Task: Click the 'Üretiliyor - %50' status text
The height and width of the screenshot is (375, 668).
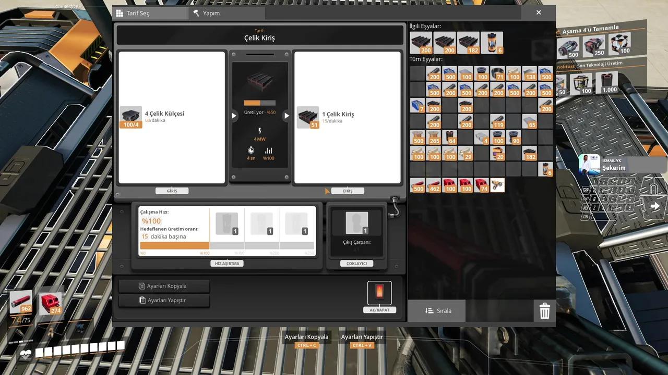Action: point(260,113)
